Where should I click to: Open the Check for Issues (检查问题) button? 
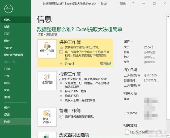tap(47, 81)
